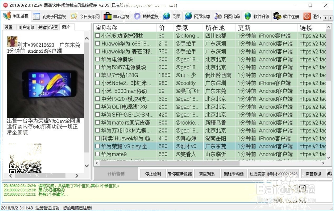Click the toolbar scroll-left arrow
The width and height of the screenshot is (334, 211).
click(x=325, y=18)
